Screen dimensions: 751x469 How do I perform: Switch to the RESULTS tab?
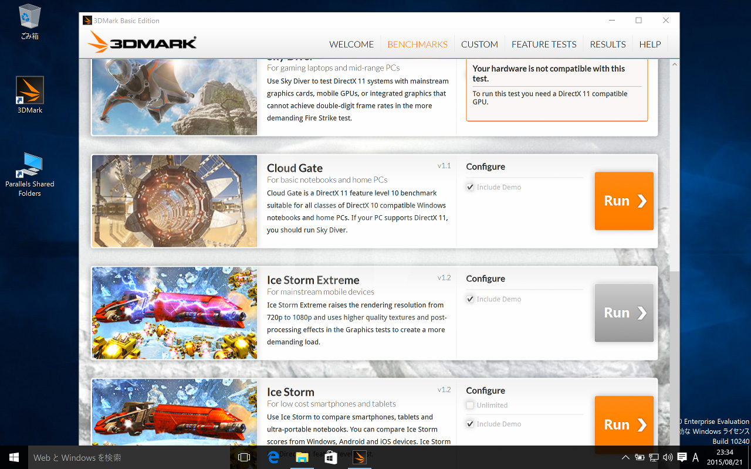[x=608, y=45]
